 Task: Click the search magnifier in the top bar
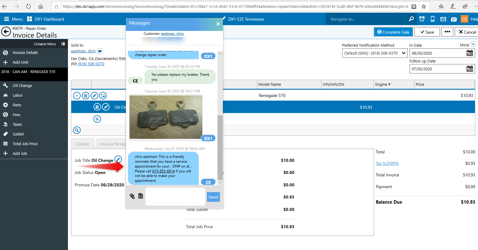coord(411,19)
